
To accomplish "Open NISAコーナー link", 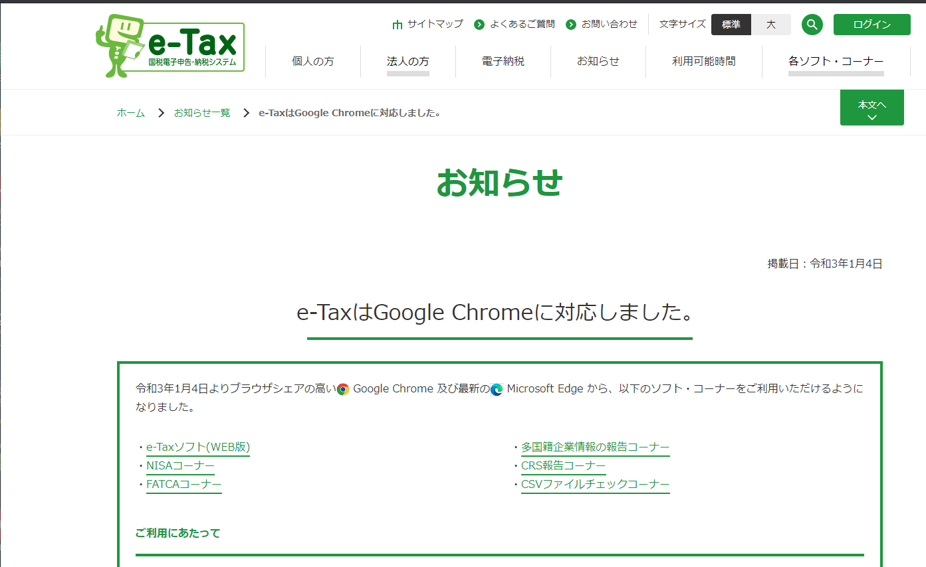I will point(180,466).
